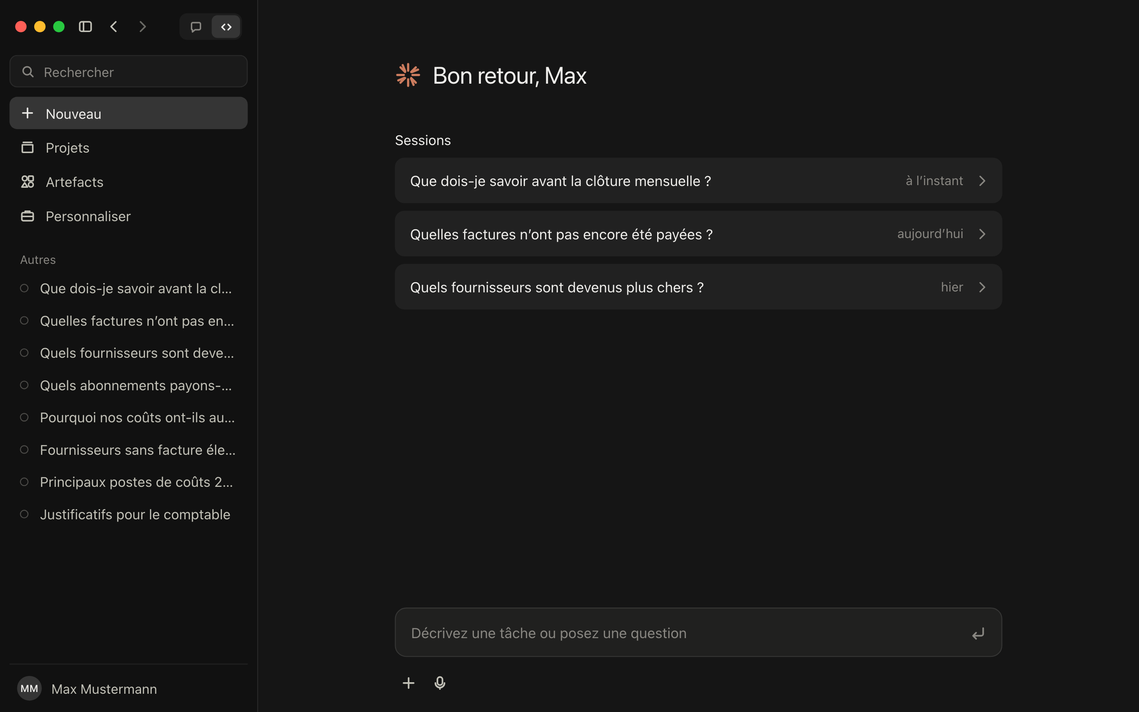1139x712 pixels.
Task: Open session 'Que dois-je savoir avant la clôture mensuelle ?'
Action: point(698,181)
